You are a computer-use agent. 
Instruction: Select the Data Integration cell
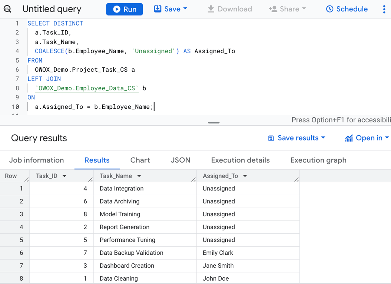[x=145, y=189]
